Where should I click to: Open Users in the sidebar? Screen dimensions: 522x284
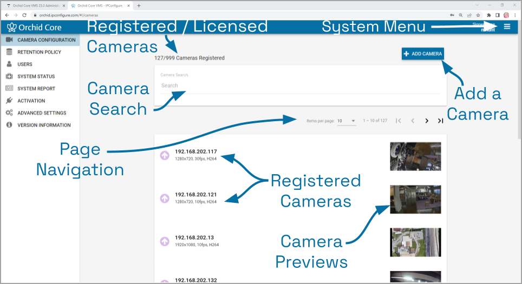(x=40, y=64)
